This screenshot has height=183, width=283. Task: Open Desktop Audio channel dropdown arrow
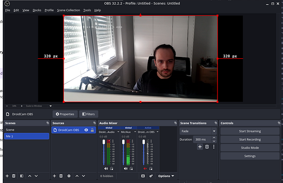point(118,132)
